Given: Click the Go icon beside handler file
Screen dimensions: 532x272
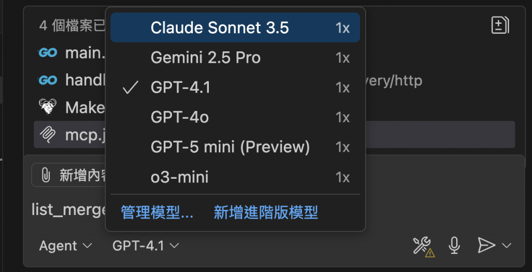Looking at the screenshot, I should (48, 80).
